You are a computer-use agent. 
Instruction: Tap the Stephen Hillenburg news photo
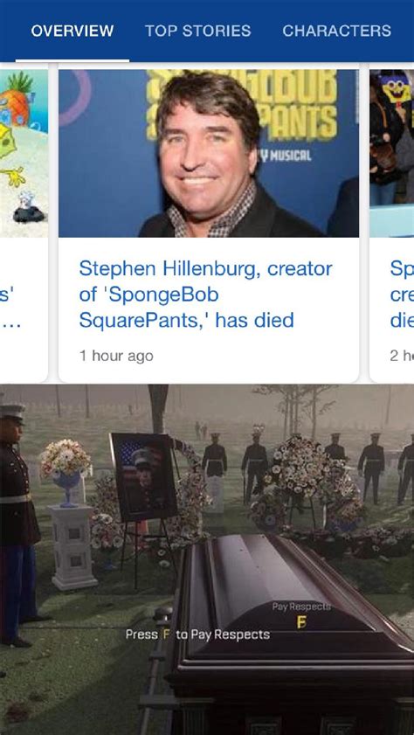[x=209, y=153]
